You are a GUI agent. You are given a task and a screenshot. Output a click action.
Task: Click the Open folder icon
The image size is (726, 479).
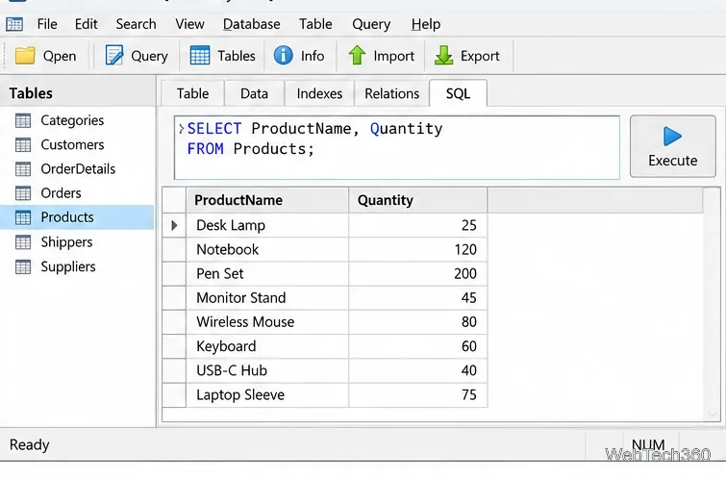(25, 56)
